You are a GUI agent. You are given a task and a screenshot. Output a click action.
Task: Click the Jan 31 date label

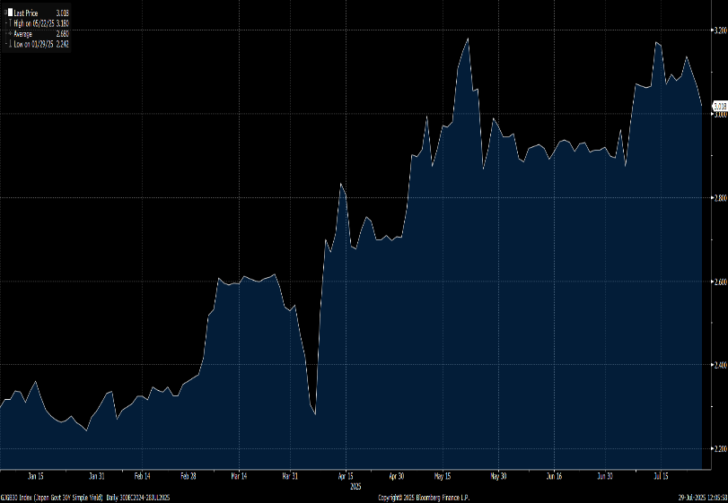click(97, 476)
